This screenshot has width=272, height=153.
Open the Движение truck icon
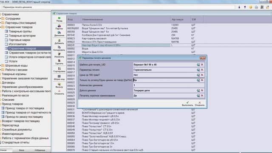pyautogui.click(x=59, y=33)
